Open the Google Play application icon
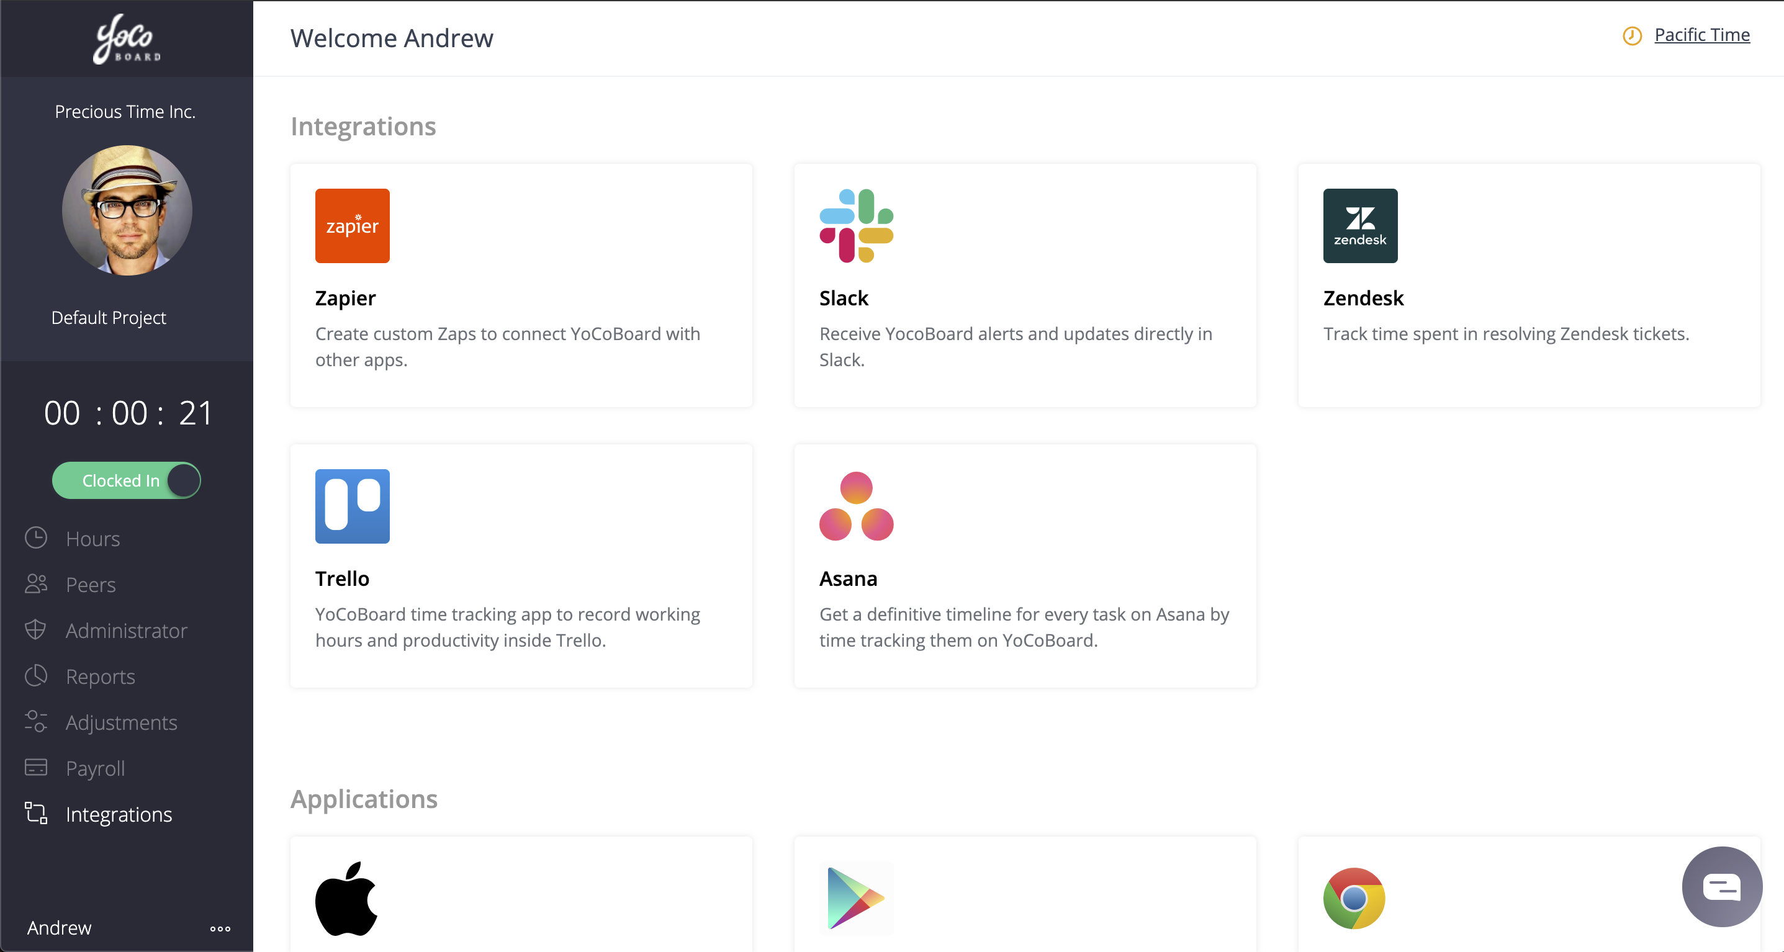The width and height of the screenshot is (1784, 952). 856,899
